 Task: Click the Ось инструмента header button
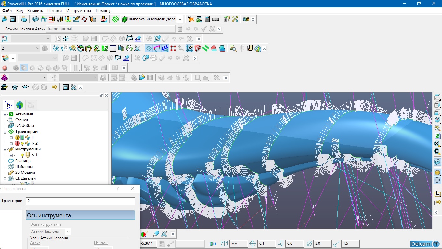pos(80,215)
